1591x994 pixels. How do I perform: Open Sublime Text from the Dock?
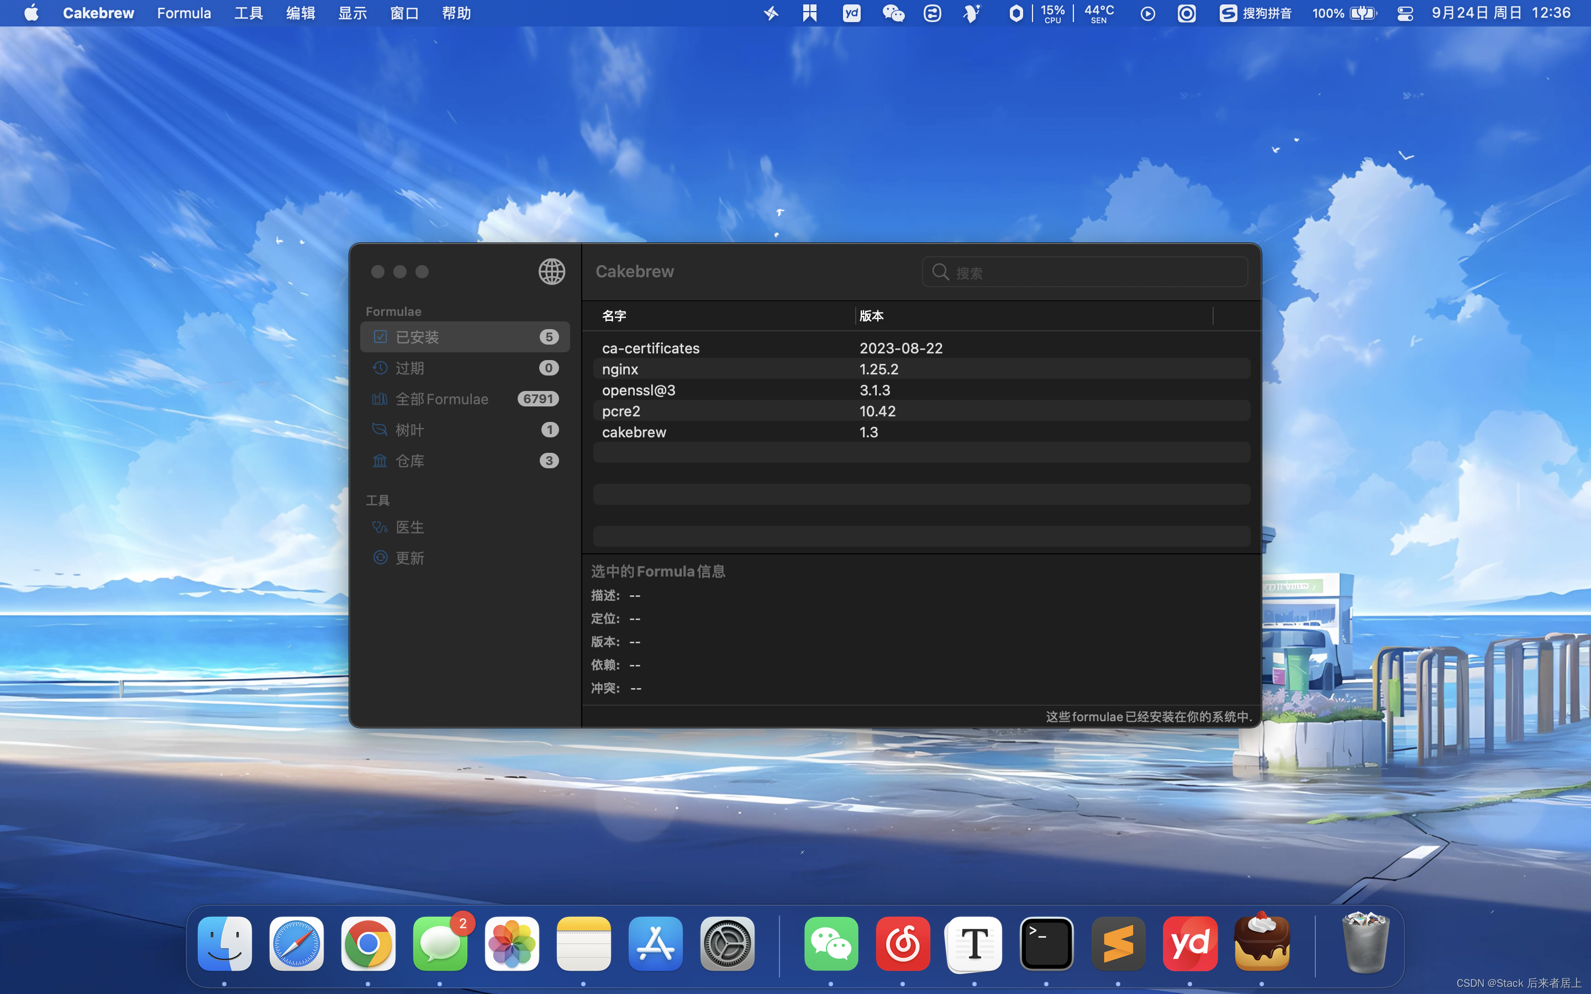point(1118,943)
